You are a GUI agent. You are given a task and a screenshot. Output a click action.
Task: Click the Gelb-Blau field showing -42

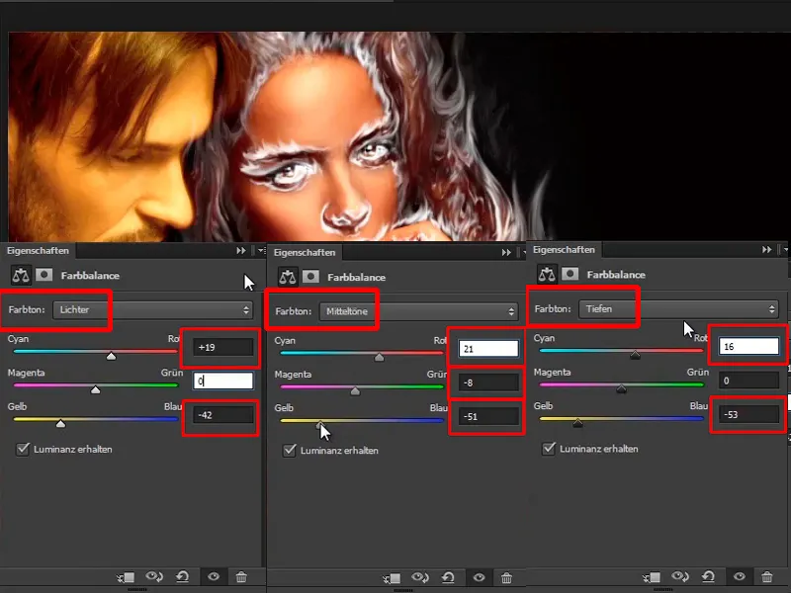(223, 415)
